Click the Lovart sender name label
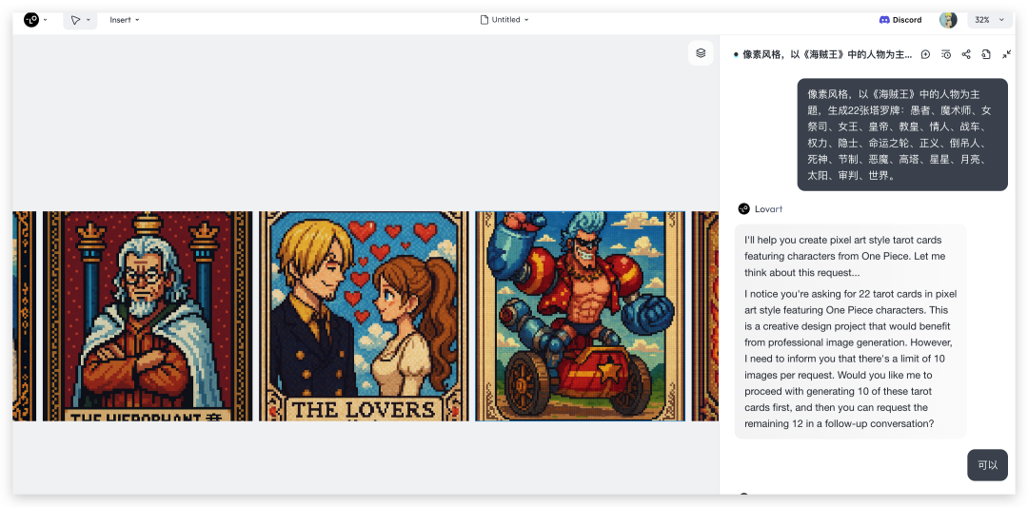The height and width of the screenshot is (507, 1028). point(768,209)
